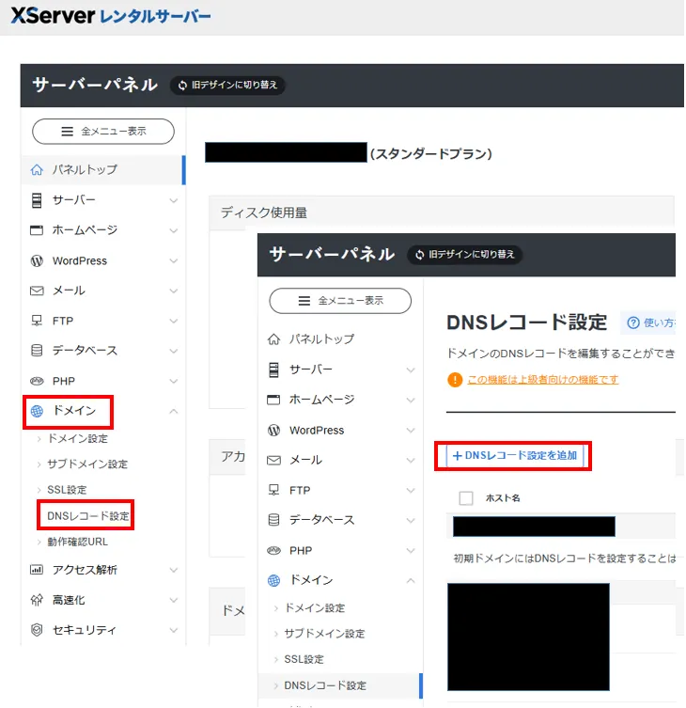Click the home icon in the back panel sidebar

(x=37, y=170)
